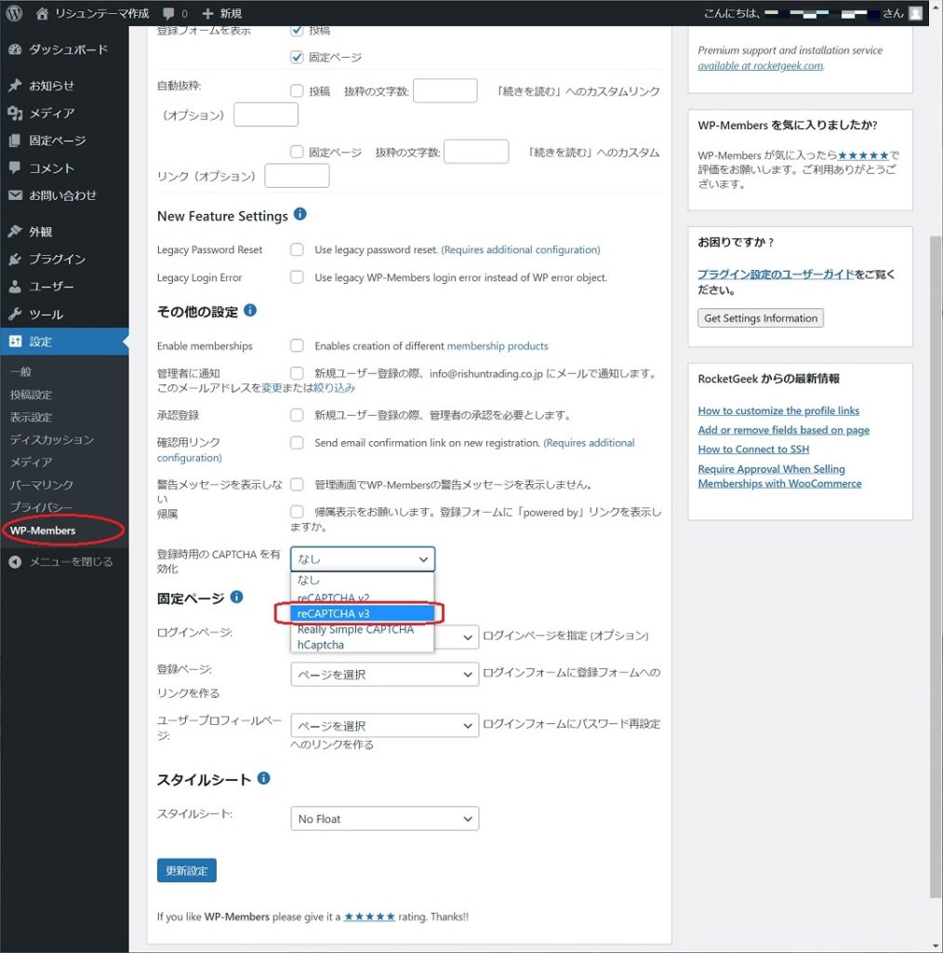
Task: Click the 投稿 抜粋の文字数 input field
Action: coord(445,90)
